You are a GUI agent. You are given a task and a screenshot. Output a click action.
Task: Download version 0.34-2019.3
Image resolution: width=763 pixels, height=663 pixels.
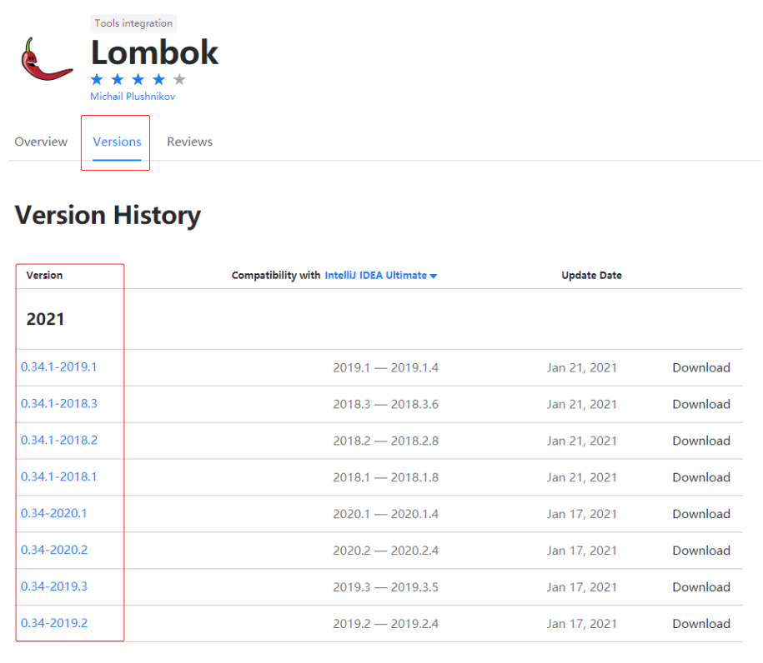(701, 586)
